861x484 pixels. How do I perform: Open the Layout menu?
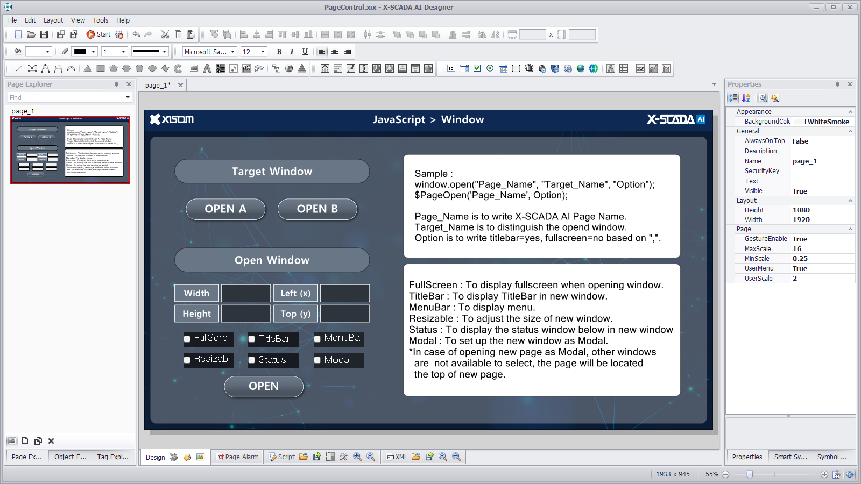[x=53, y=20]
